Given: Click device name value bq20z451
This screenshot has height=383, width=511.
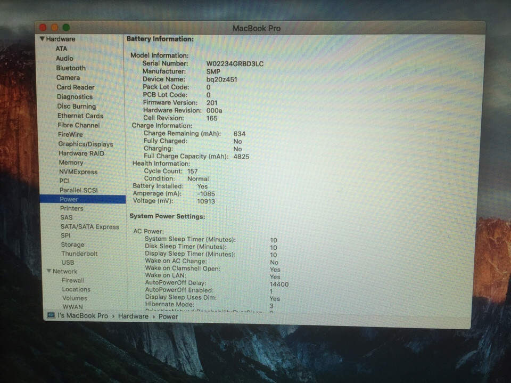Looking at the screenshot, I should point(221,79).
